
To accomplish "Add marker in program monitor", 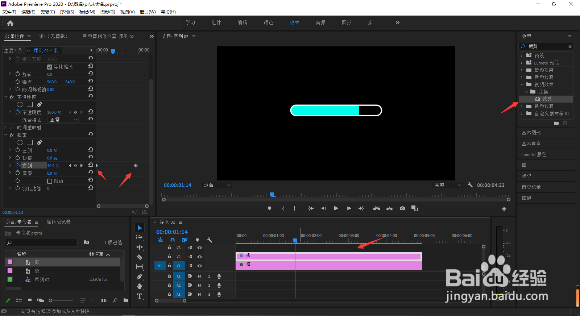I will click(x=269, y=208).
